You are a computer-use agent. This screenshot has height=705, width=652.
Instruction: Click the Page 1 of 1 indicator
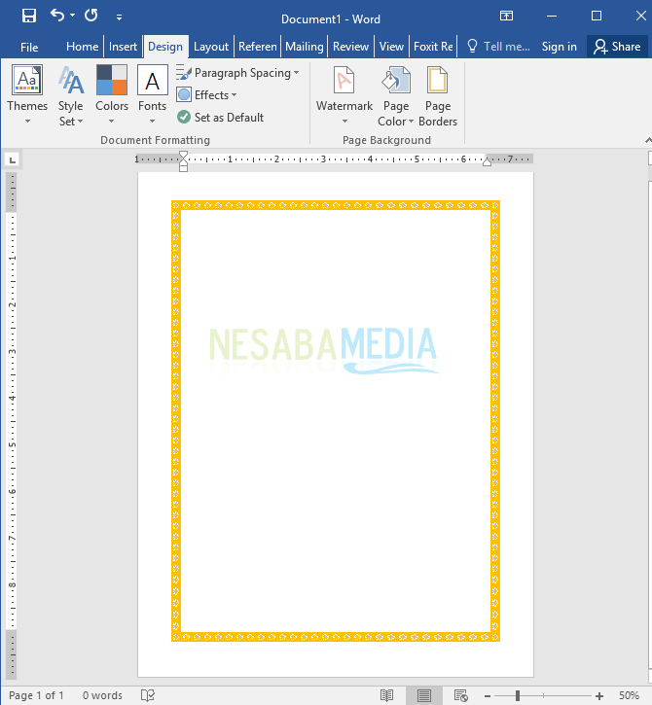point(36,695)
